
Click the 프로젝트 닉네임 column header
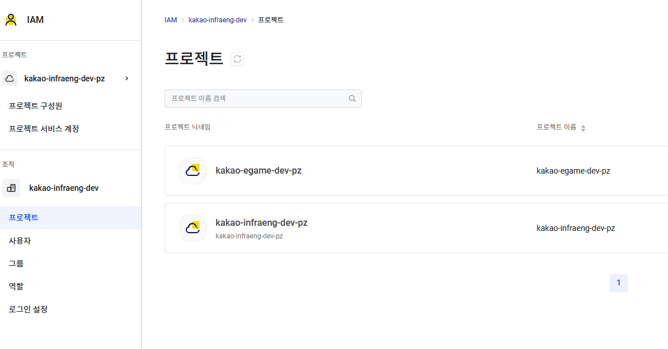point(188,127)
